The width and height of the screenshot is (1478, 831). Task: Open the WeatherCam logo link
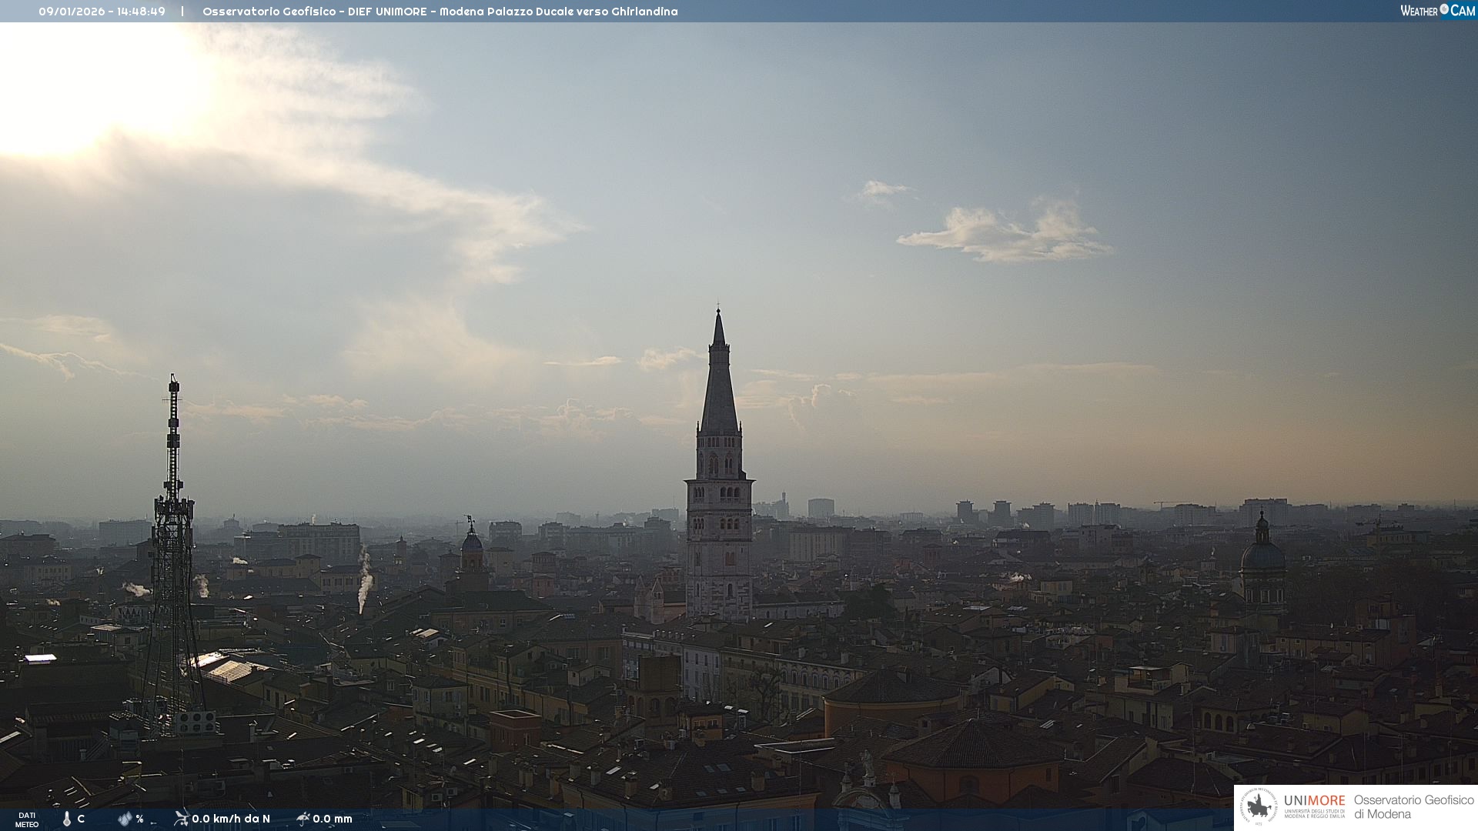pos(1437,11)
